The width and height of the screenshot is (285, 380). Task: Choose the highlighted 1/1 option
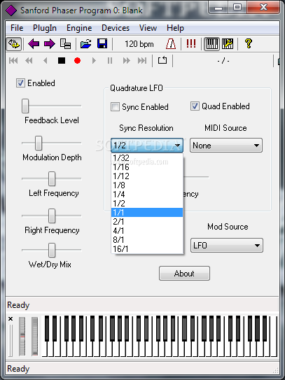(x=147, y=213)
